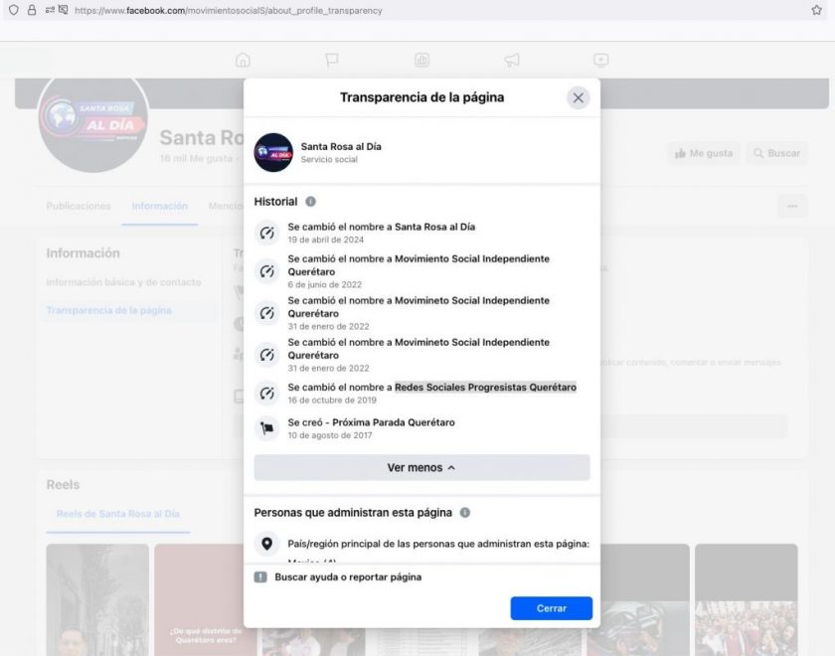This screenshot has width=835, height=656.
Task: Collapse history with Ver menos
Action: [421, 467]
